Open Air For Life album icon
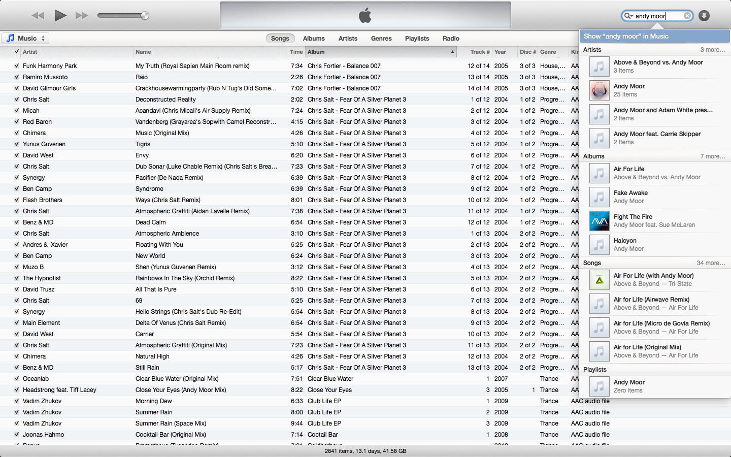This screenshot has height=457, width=731. [600, 173]
